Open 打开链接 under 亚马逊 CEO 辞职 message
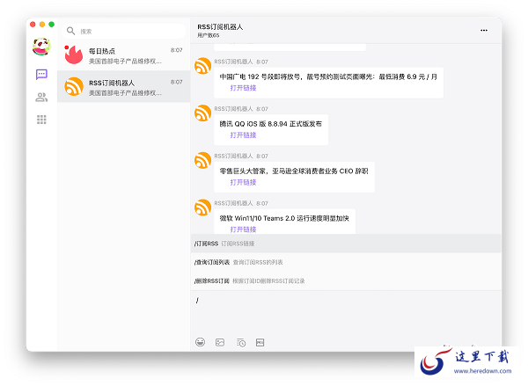 tap(243, 182)
